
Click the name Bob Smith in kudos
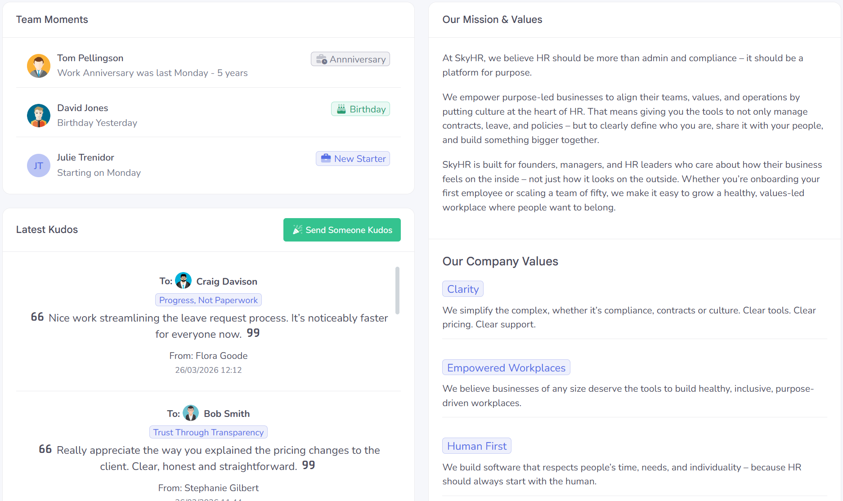[x=227, y=414]
